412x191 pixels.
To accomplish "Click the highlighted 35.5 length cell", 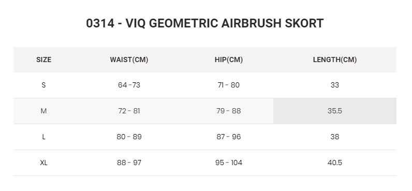I will tap(335, 111).
